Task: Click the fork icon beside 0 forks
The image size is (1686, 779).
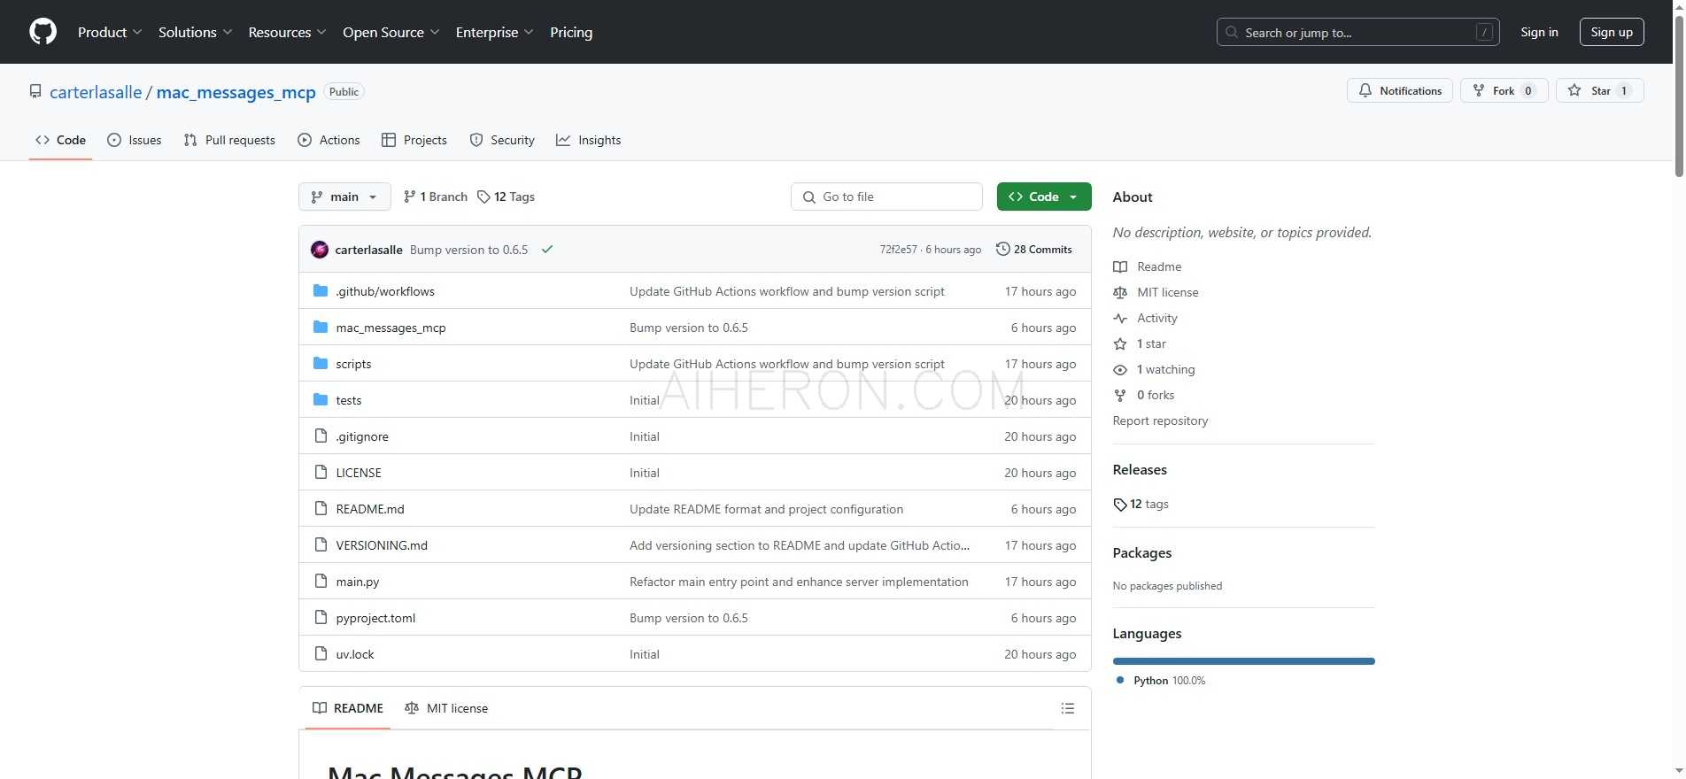Action: [x=1120, y=395]
